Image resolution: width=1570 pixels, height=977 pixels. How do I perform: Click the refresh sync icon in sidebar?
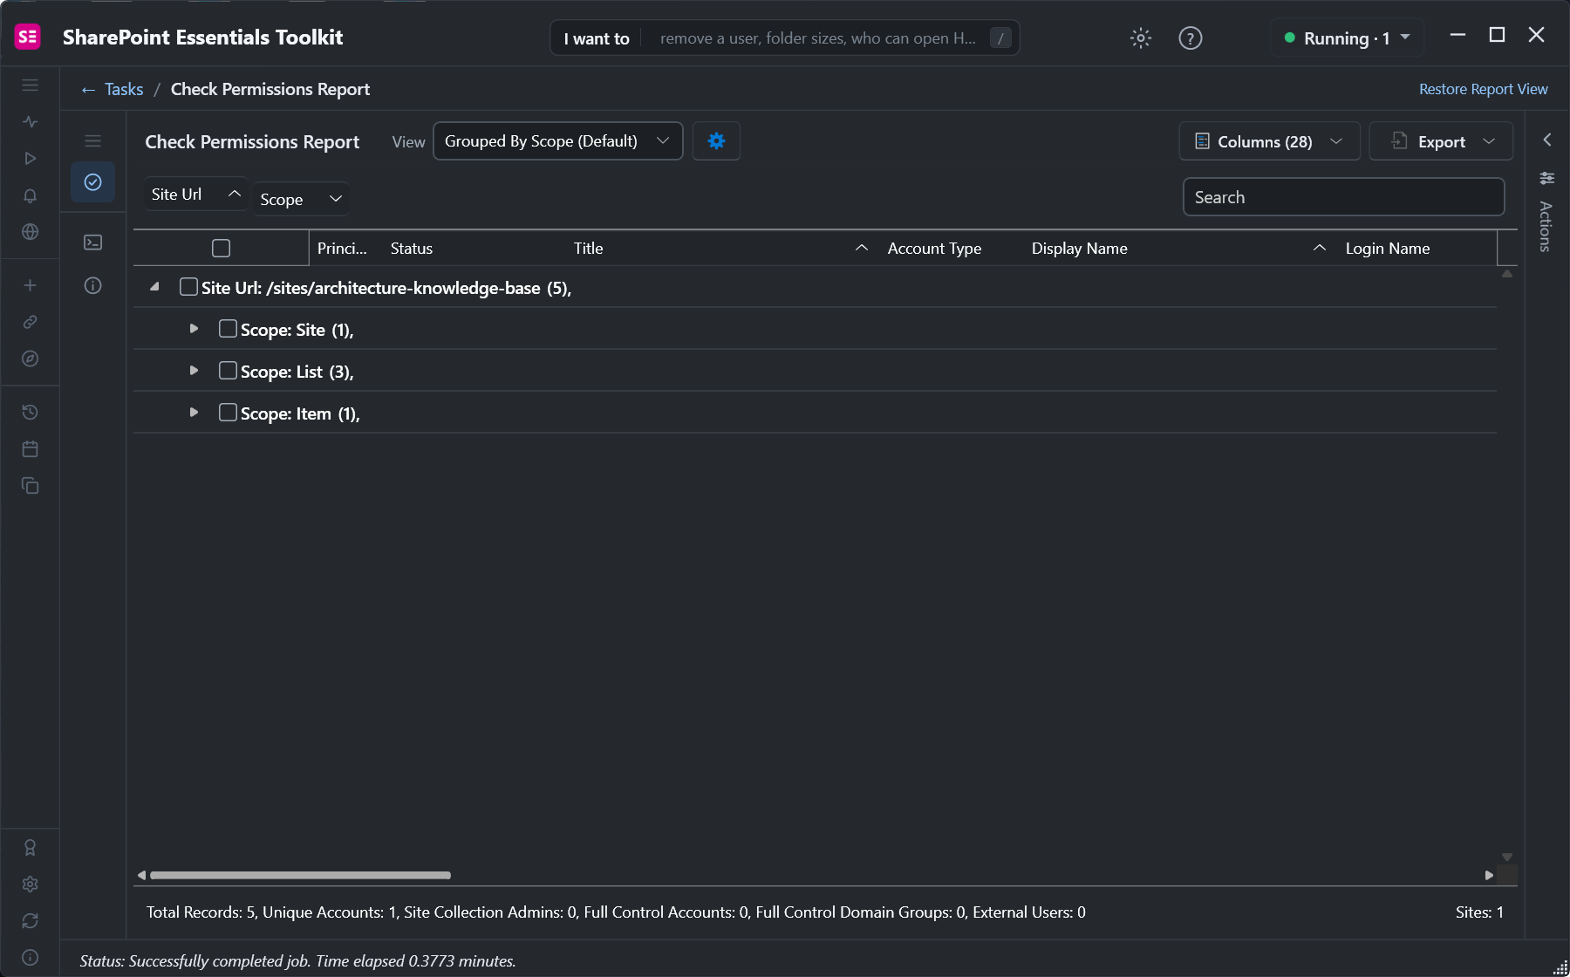31,921
